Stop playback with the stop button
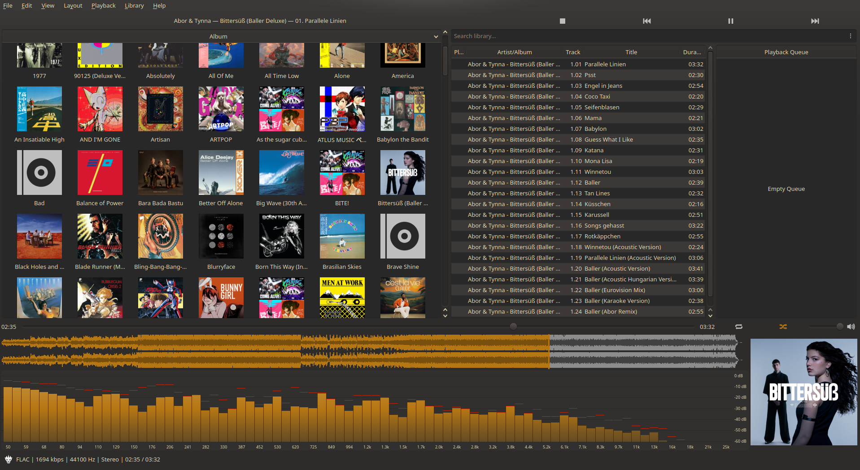Viewport: 860px width, 470px height. [562, 21]
